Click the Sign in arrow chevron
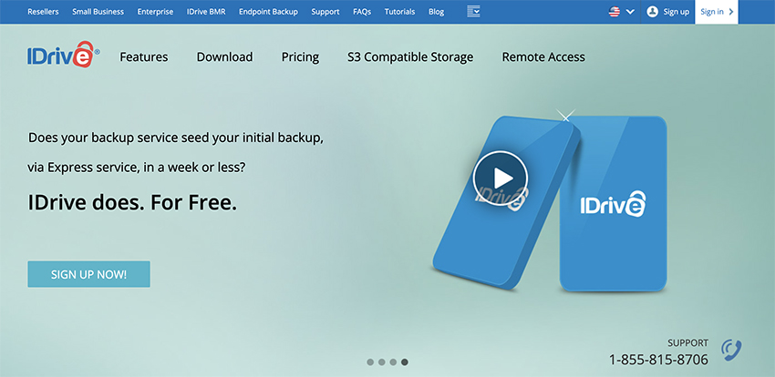Viewport: 775px width, 377px height. [x=731, y=12]
